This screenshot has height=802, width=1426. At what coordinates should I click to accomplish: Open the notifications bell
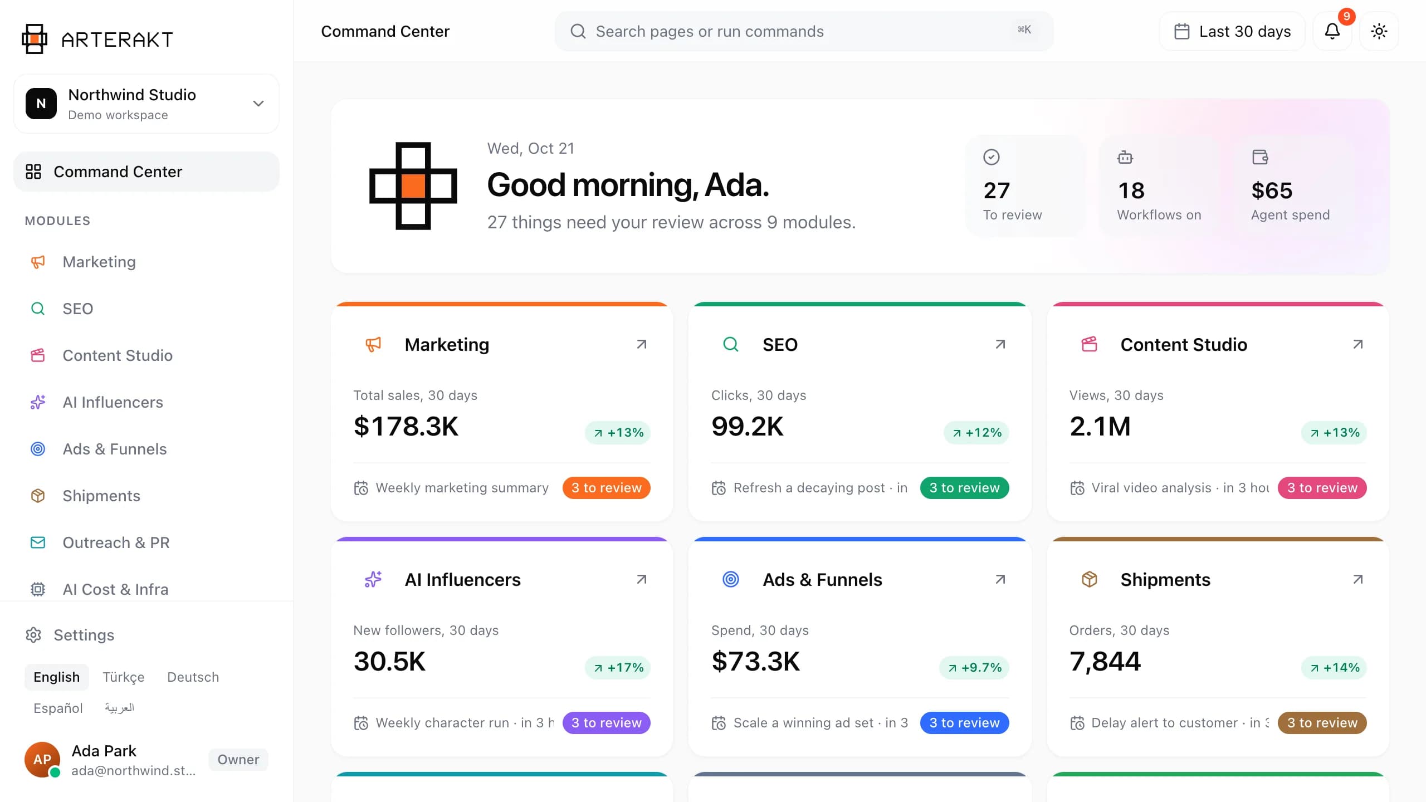[1332, 31]
